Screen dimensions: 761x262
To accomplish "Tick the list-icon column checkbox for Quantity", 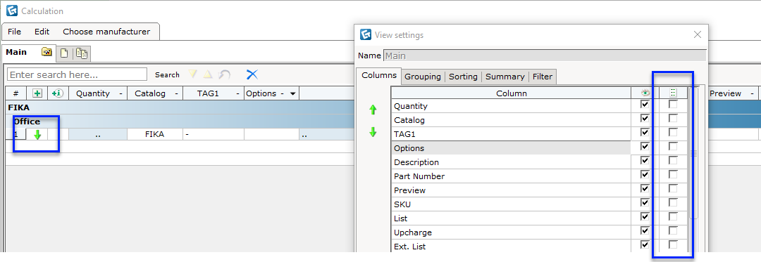I will point(673,105).
